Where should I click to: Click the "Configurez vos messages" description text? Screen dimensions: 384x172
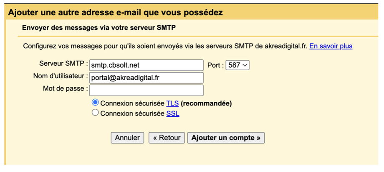point(165,46)
